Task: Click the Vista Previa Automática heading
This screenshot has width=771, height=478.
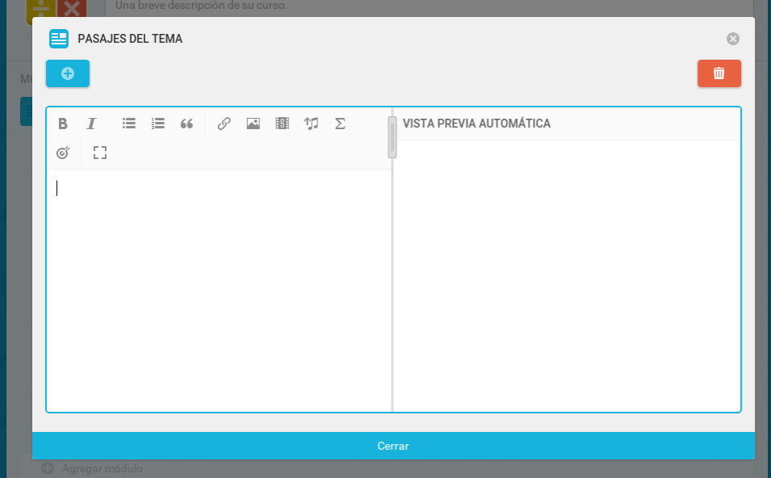Action: (x=476, y=124)
